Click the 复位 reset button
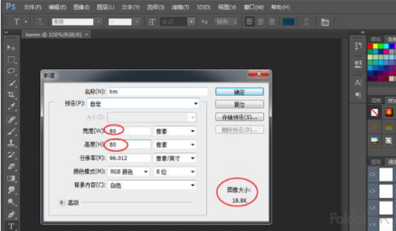The width and height of the screenshot is (396, 231). point(240,104)
